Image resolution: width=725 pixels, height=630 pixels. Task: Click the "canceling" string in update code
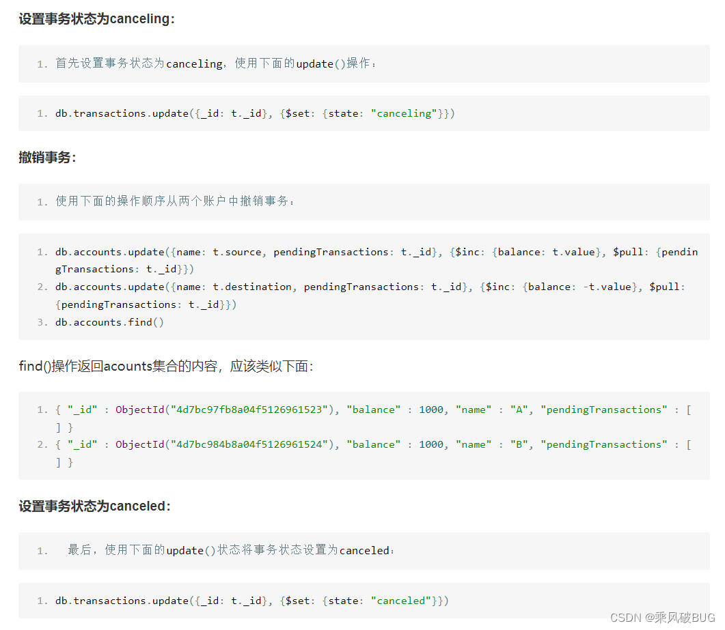(404, 113)
